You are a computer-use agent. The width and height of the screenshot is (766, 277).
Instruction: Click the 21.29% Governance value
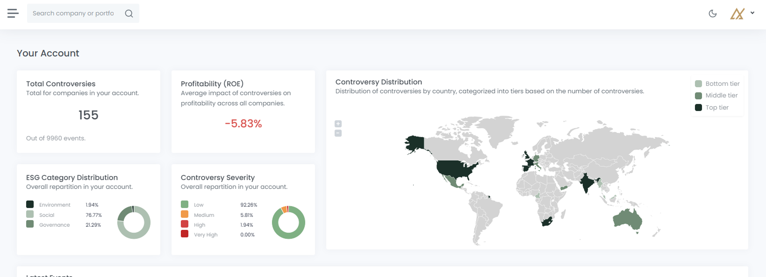click(93, 225)
